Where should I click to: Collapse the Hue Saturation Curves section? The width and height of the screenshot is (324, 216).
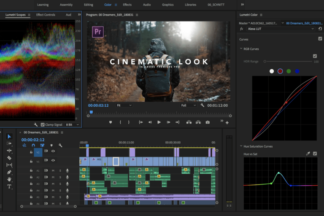click(x=241, y=146)
